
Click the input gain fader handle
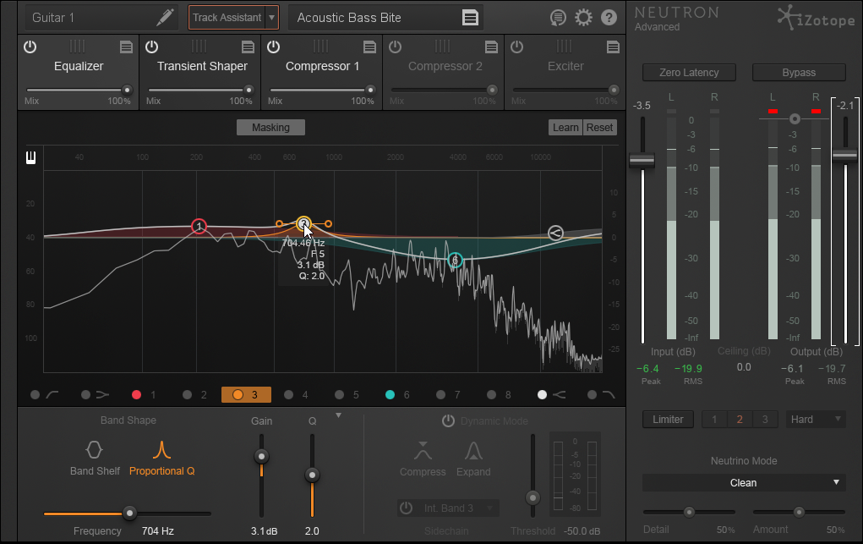642,161
